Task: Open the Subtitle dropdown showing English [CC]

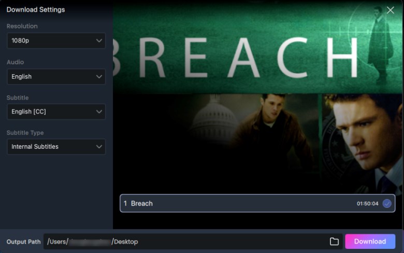Action: 56,111
